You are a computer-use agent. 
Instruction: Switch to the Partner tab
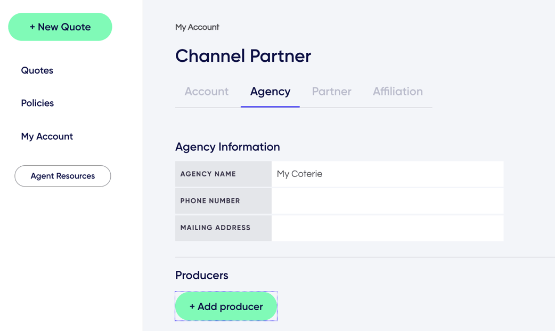click(331, 91)
